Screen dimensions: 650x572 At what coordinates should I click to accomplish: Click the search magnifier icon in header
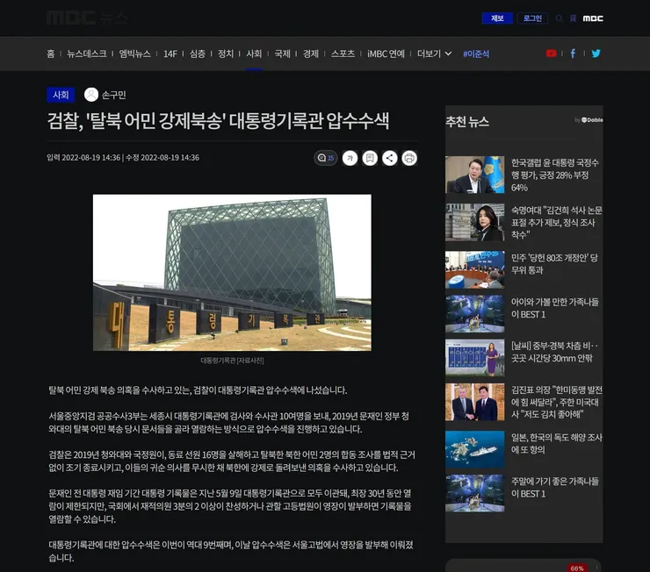(x=560, y=18)
